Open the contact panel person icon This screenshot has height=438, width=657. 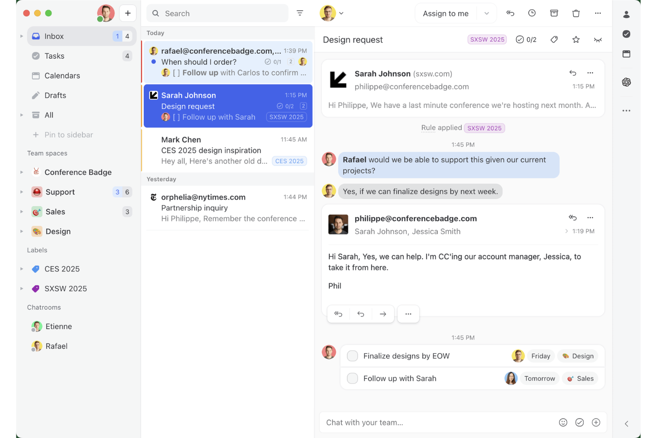pyautogui.click(x=626, y=14)
